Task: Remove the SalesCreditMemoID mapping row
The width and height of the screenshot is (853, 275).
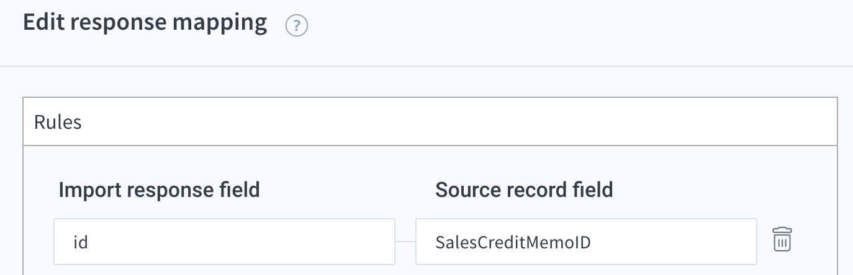Action: click(782, 239)
